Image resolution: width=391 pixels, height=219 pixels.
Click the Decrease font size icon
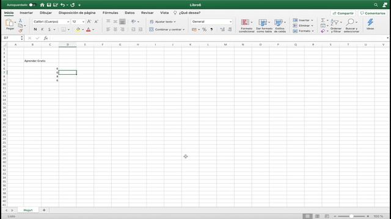(97, 22)
